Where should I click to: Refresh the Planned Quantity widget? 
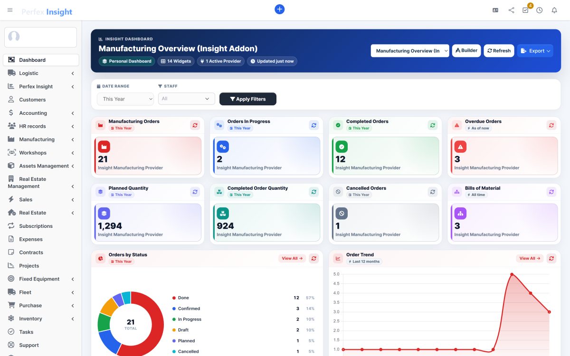coord(195,192)
